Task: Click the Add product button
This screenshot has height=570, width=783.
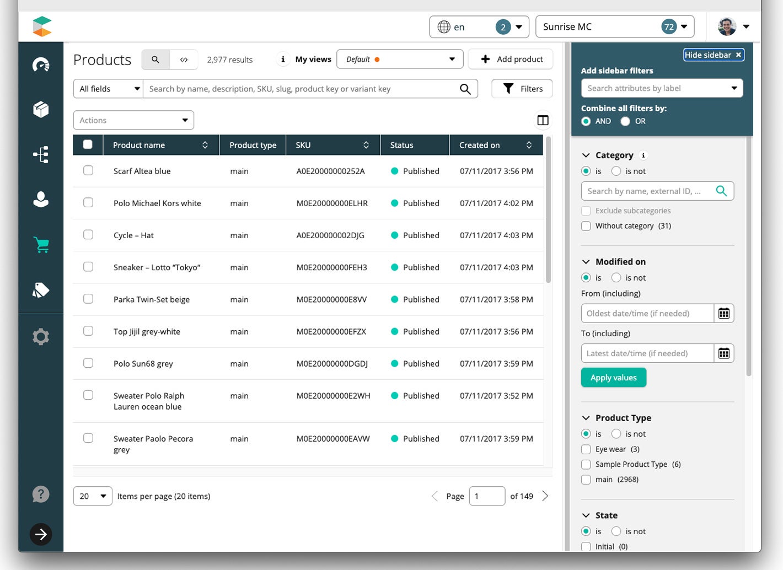Action: tap(511, 59)
